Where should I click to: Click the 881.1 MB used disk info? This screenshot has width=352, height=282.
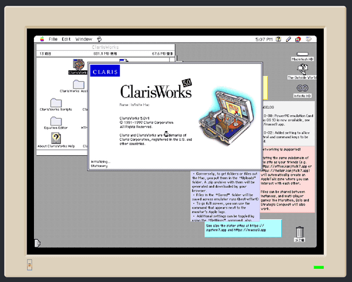(x=105, y=53)
